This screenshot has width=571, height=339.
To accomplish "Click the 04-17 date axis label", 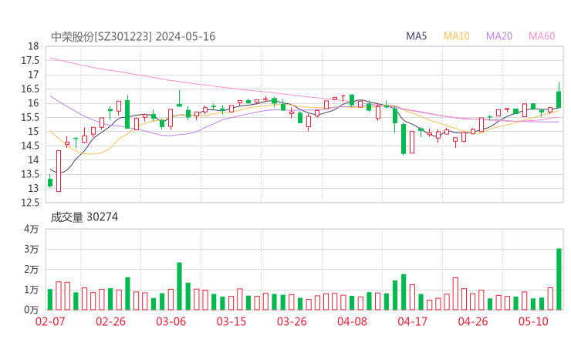I will (413, 321).
